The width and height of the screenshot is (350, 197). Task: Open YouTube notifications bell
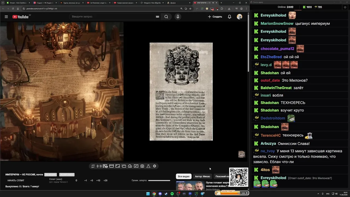230,17
